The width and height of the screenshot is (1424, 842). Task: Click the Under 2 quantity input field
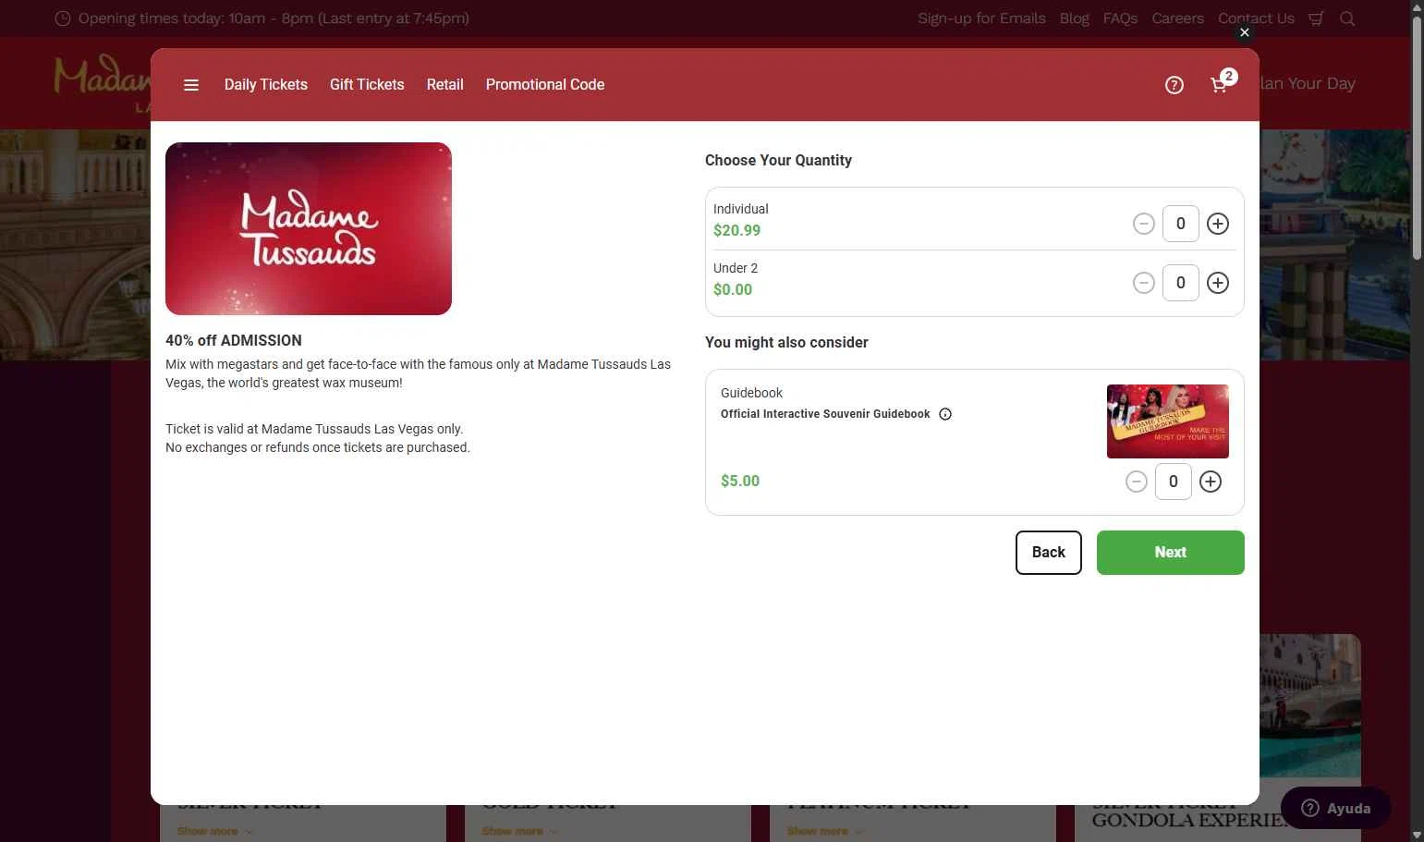click(x=1181, y=283)
